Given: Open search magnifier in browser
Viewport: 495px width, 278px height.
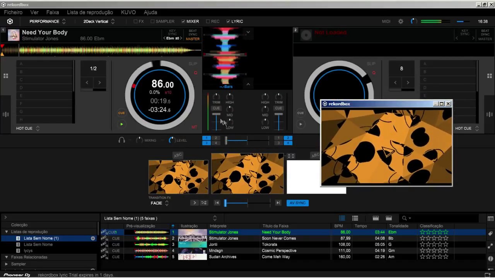Looking at the screenshot, I should pyautogui.click(x=405, y=218).
